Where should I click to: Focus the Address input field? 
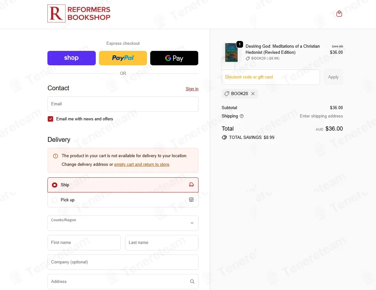point(123,282)
